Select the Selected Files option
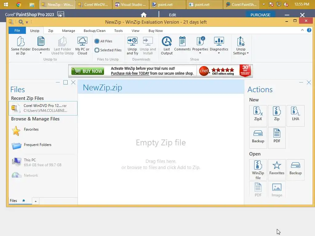Viewport: 315px width, 236px height. coord(108,50)
